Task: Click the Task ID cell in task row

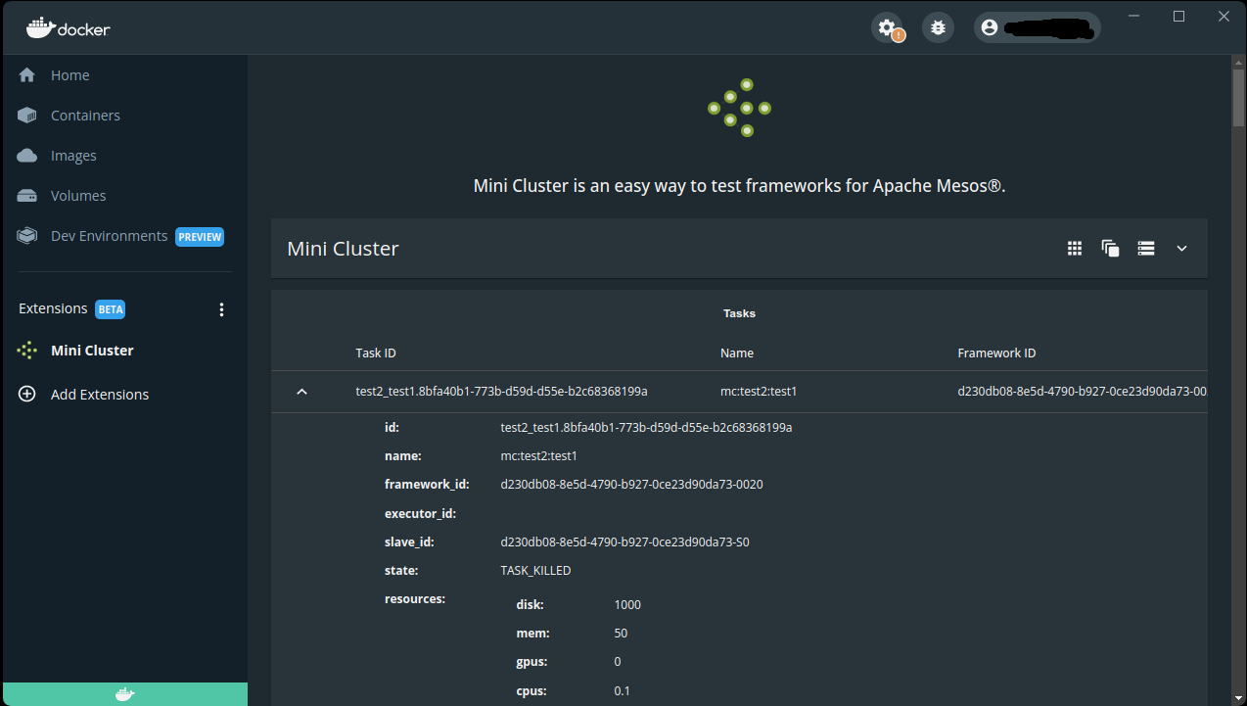Action: click(x=501, y=392)
